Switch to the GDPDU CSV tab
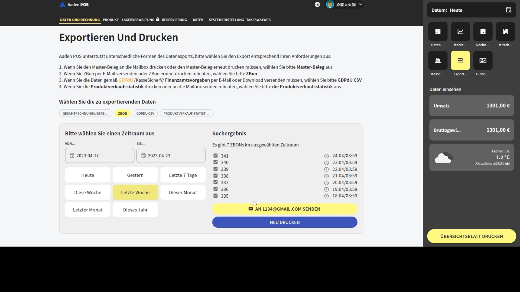The width and height of the screenshot is (520, 292). click(x=145, y=114)
